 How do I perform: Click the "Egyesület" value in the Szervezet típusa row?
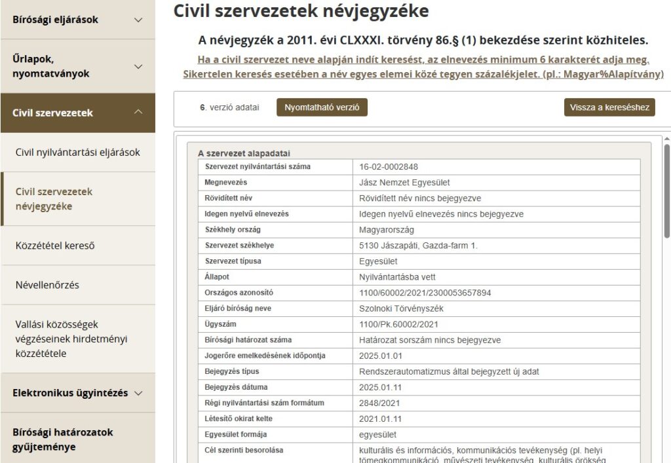(x=378, y=261)
